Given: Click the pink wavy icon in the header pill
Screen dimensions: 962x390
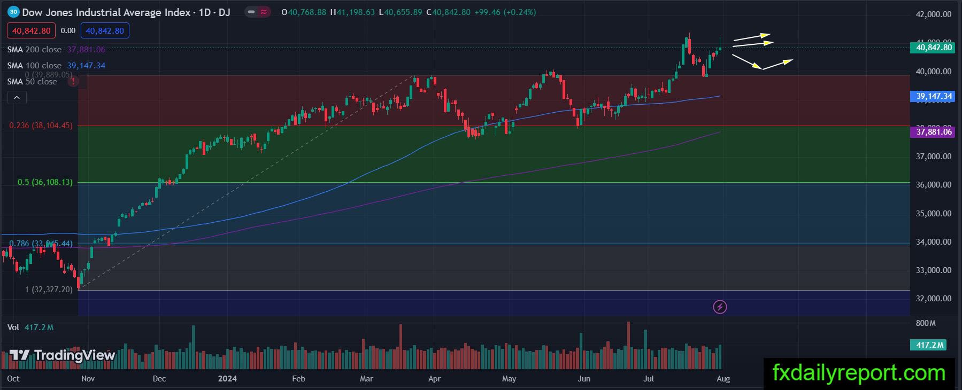Looking at the screenshot, I should pos(264,12).
